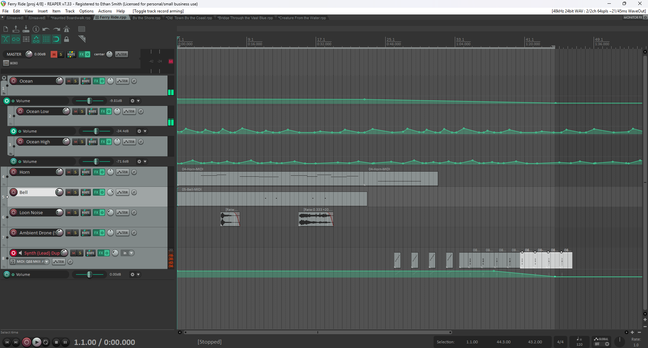Toggle ripple editing icon
This screenshot has height=348, width=648.
point(26,39)
